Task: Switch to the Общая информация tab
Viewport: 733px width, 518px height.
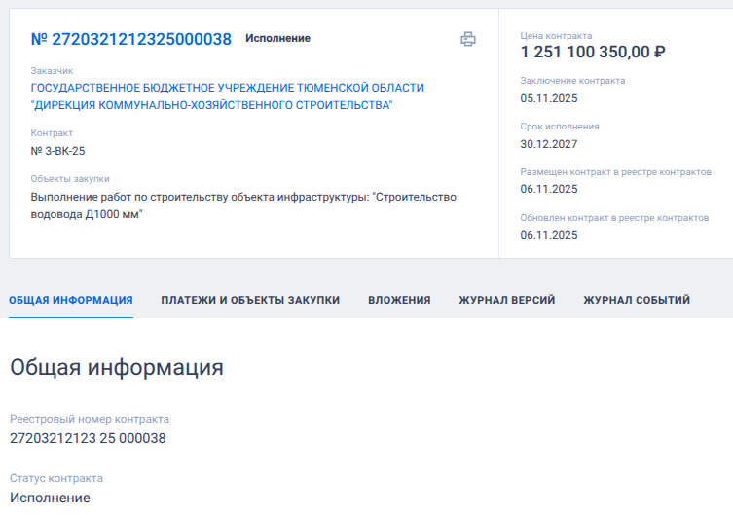Action: 71,300
